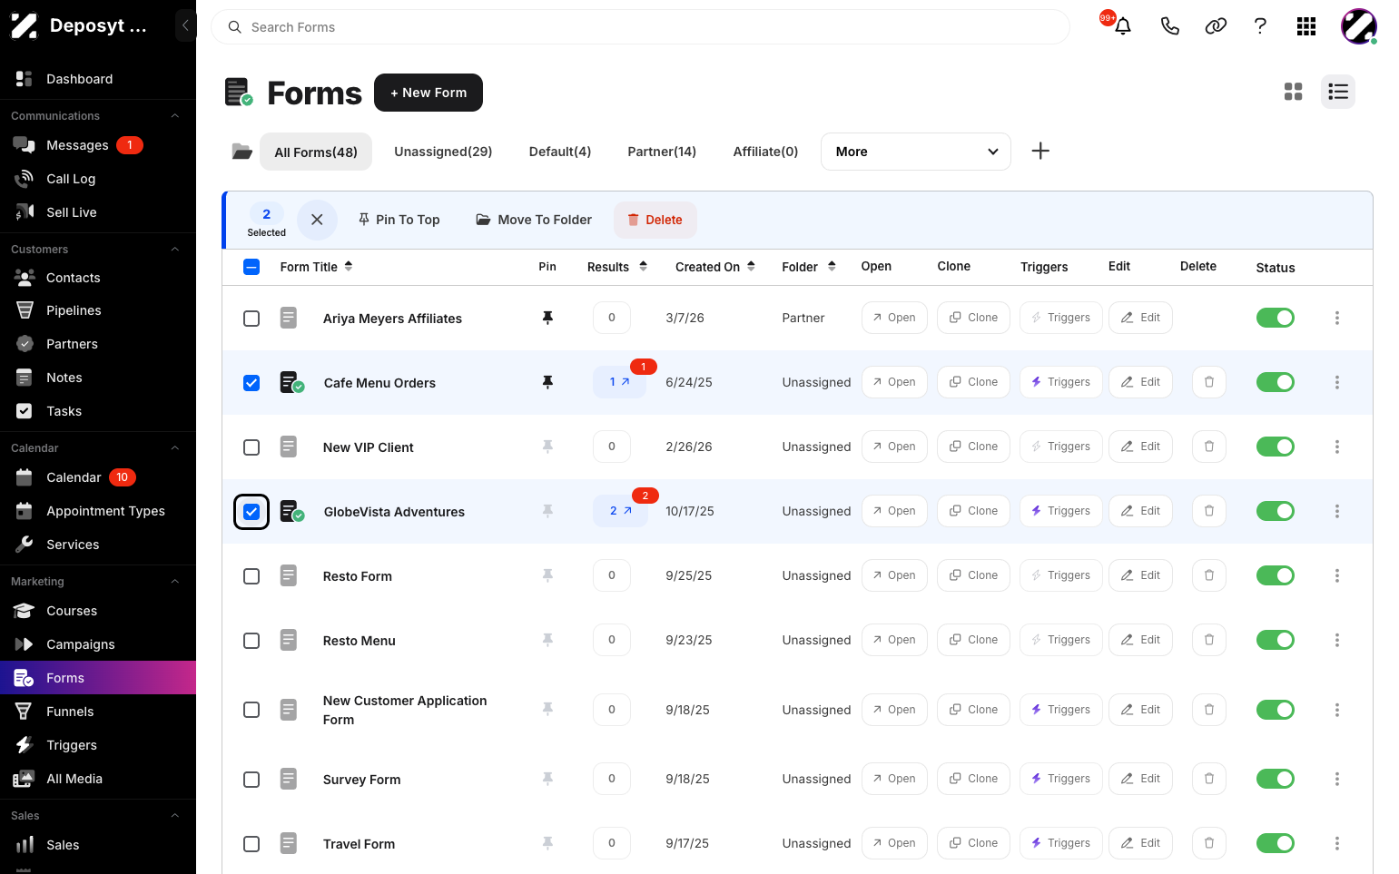Click the phone dialer icon in header
This screenshot has width=1399, height=874.
[1169, 26]
